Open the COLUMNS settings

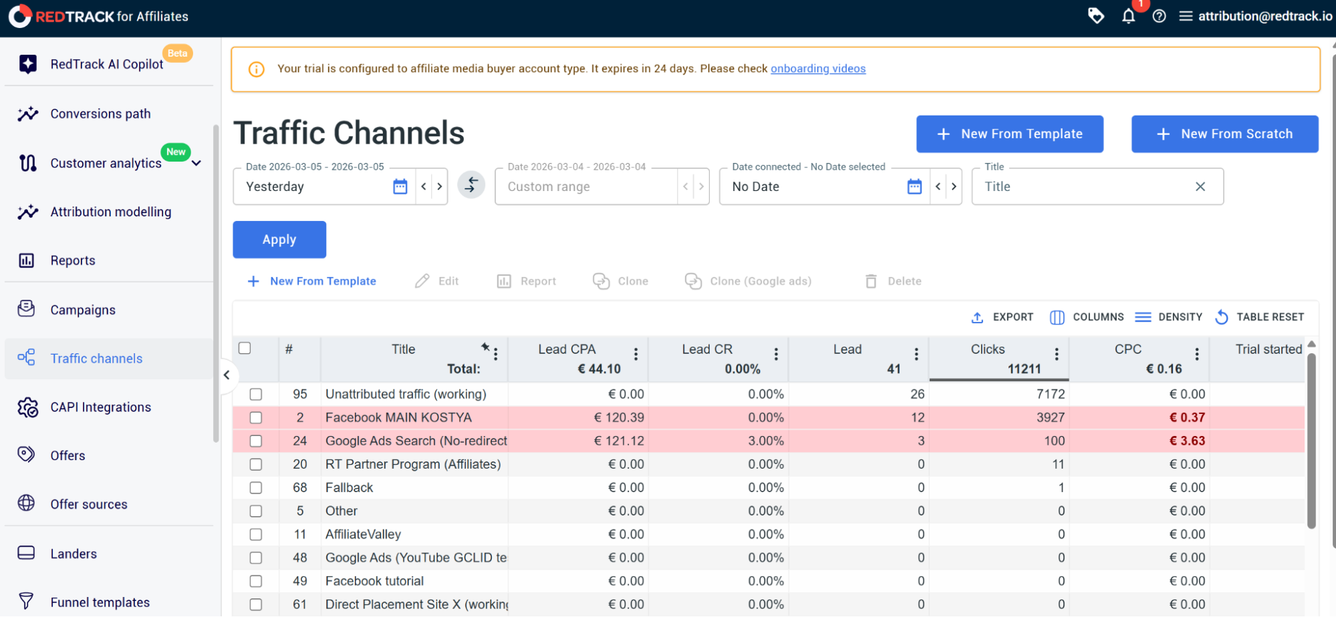(1087, 317)
